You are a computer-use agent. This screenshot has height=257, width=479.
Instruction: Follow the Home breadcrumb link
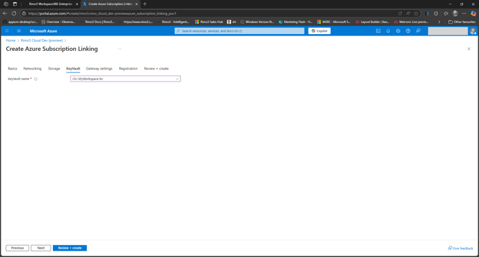(10, 40)
